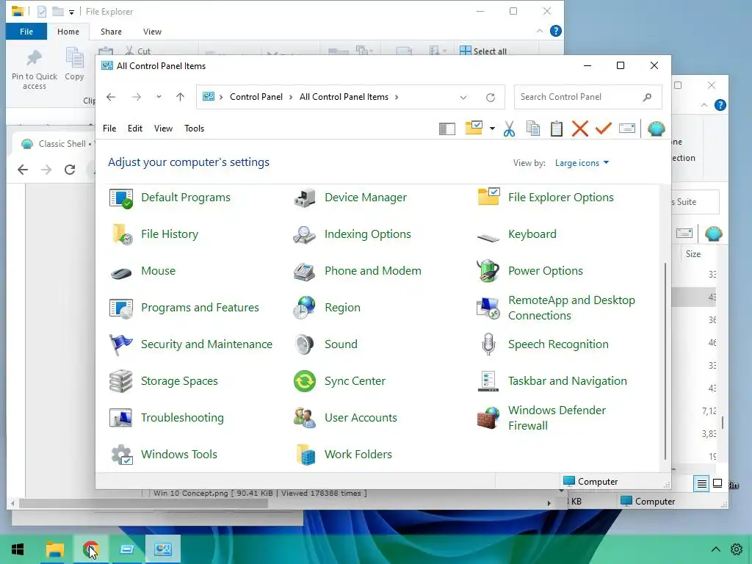Click Select all in File Explorer ribbon

pyautogui.click(x=483, y=51)
